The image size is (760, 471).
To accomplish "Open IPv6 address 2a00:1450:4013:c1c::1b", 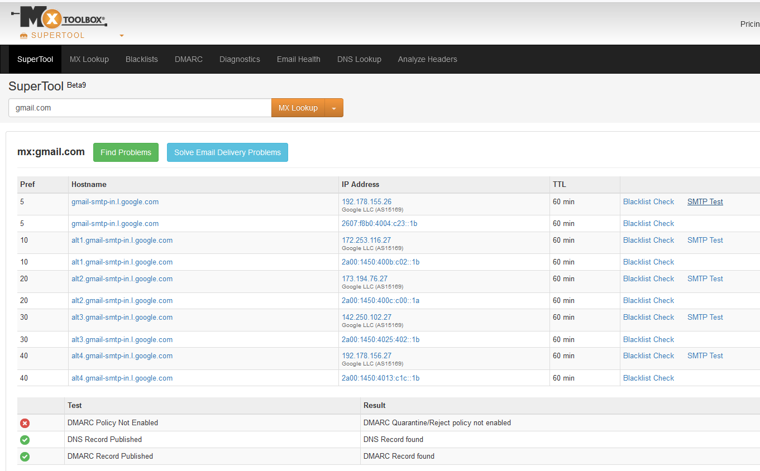I will (x=381, y=378).
